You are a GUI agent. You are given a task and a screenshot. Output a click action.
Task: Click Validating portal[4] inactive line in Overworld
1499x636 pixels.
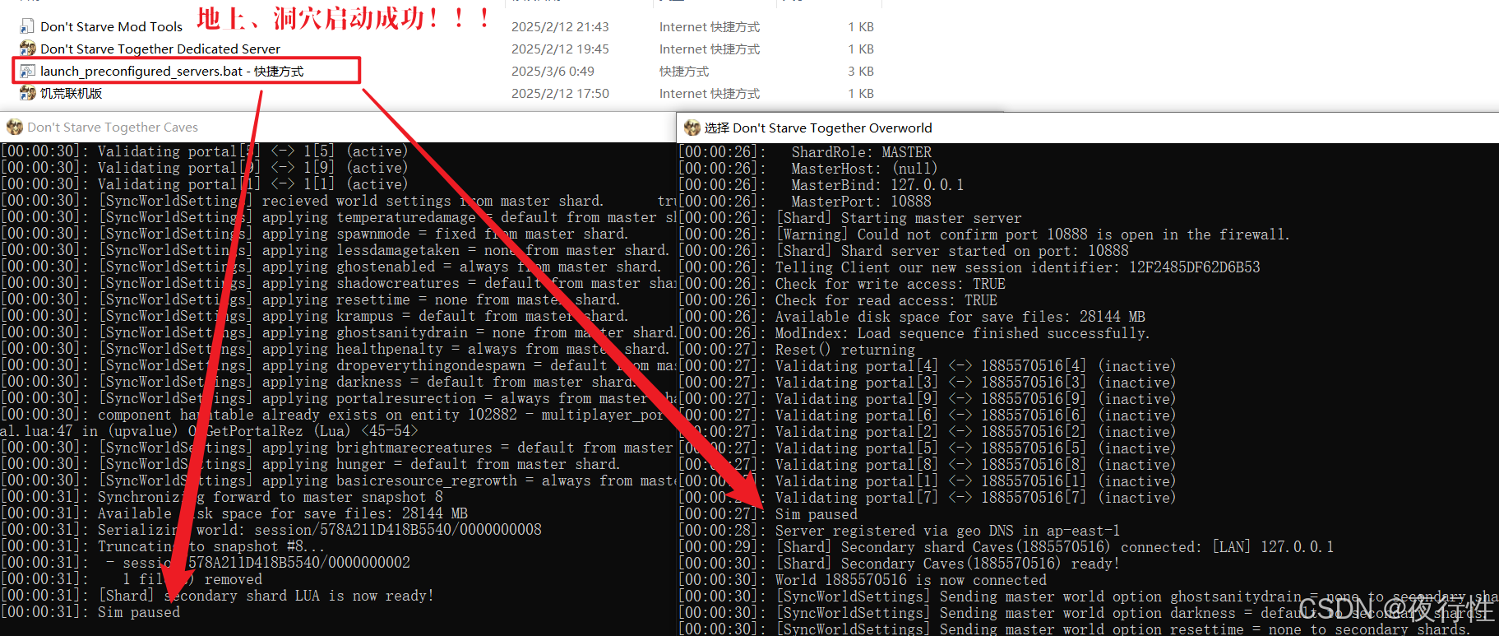(x=928, y=366)
